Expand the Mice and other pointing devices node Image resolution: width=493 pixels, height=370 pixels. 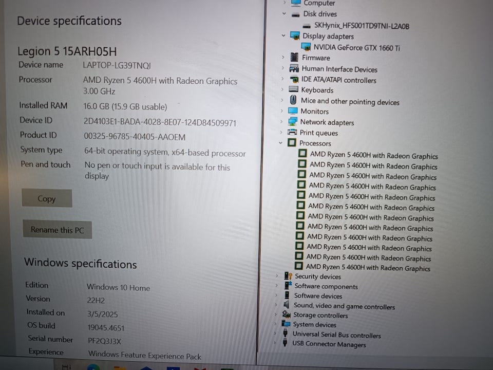(282, 100)
